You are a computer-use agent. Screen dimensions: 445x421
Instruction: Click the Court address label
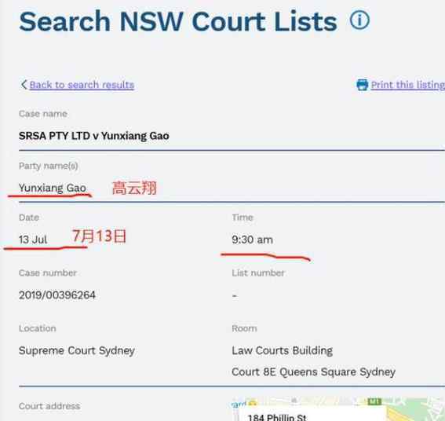click(x=49, y=406)
